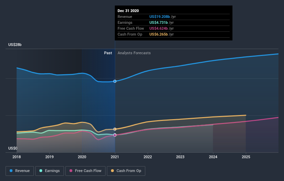This screenshot has width=284, height=181.
Task: Click the blue Revenue legend dot
Action: pyautogui.click(x=11, y=171)
